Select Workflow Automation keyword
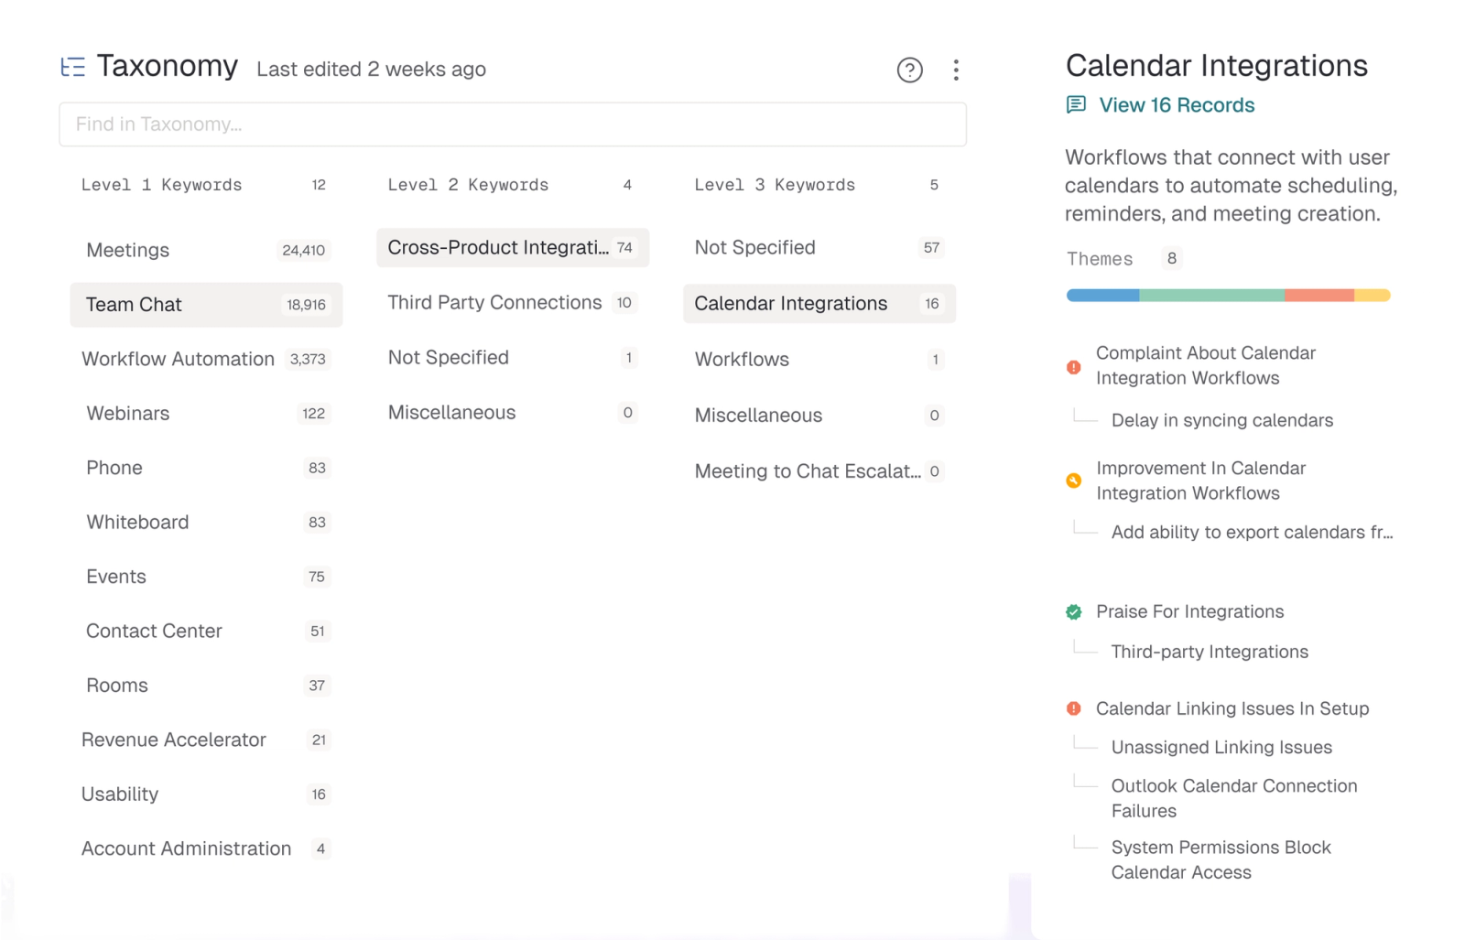Viewport: 1465px width, 940px height. coord(206,359)
